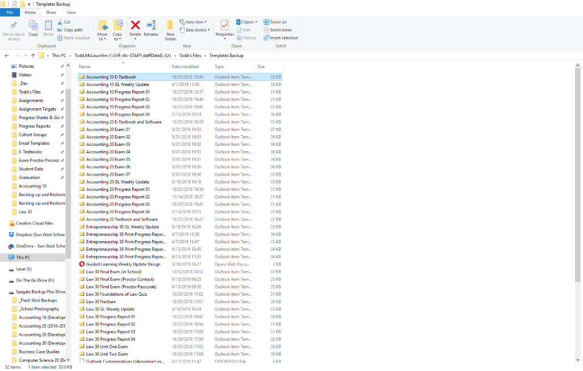Select Cohort Groups in sidebar
Image resolution: width=583 pixels, height=371 pixels.
pos(32,135)
